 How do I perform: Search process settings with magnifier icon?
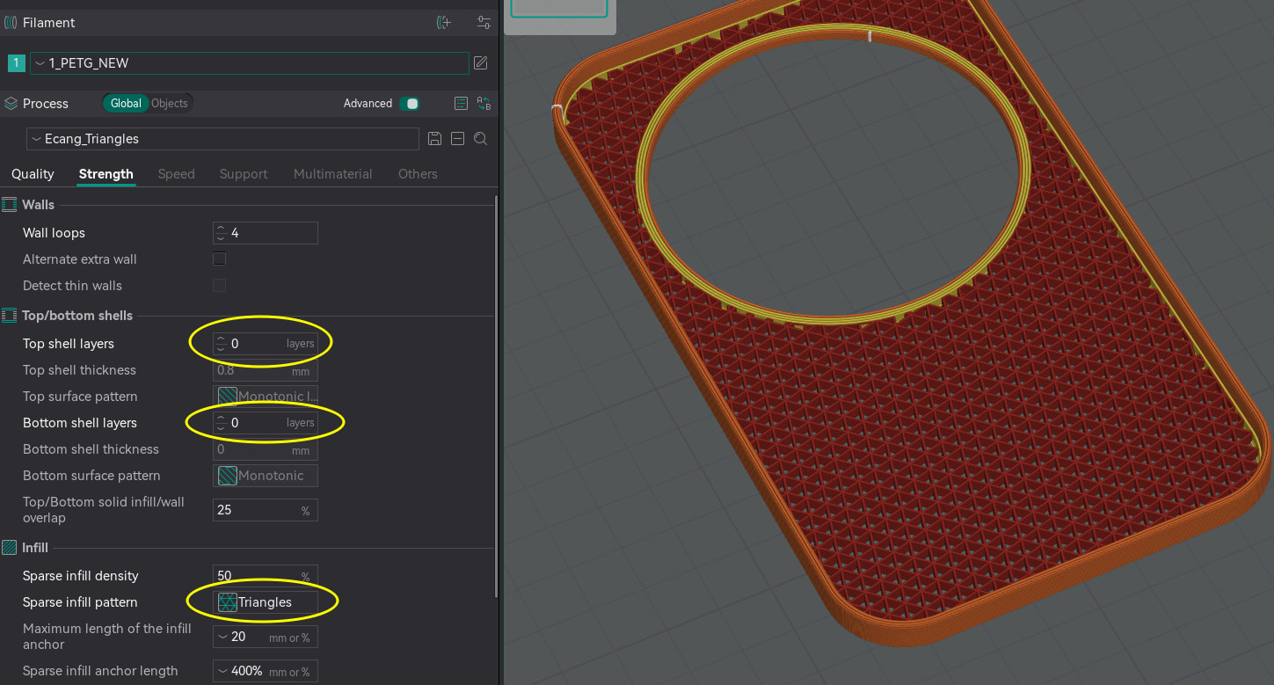click(x=481, y=139)
